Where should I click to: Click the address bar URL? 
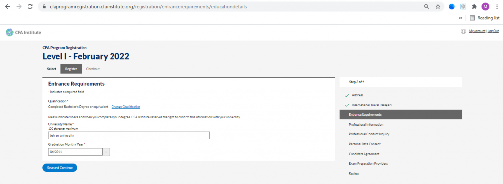(148, 7)
